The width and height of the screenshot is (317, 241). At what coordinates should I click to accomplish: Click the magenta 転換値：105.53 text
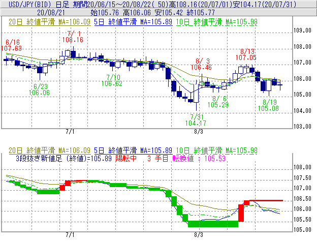pyautogui.click(x=199, y=159)
